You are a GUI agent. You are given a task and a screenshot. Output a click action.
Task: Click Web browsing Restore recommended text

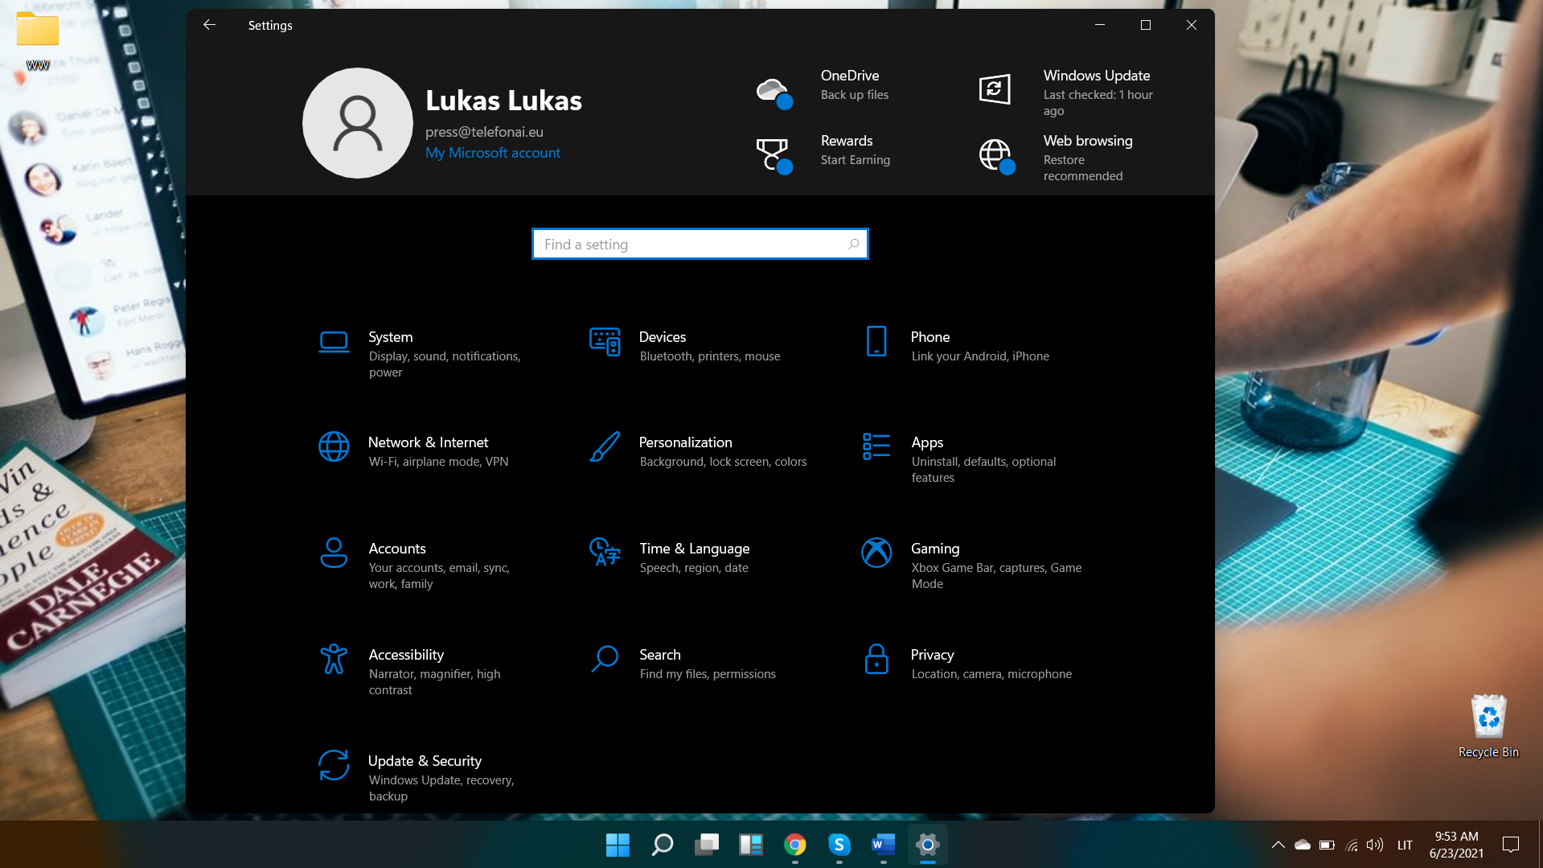[1083, 168]
